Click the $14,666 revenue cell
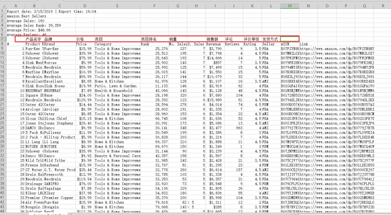This screenshot has width=391, height=215. coord(215,58)
